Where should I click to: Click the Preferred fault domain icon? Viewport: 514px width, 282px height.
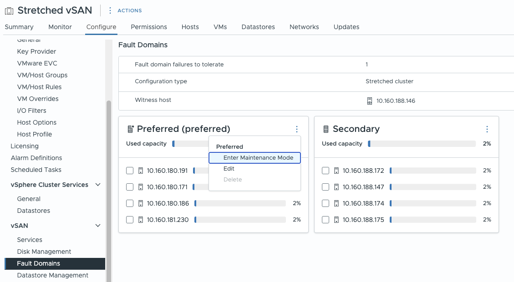click(x=130, y=129)
